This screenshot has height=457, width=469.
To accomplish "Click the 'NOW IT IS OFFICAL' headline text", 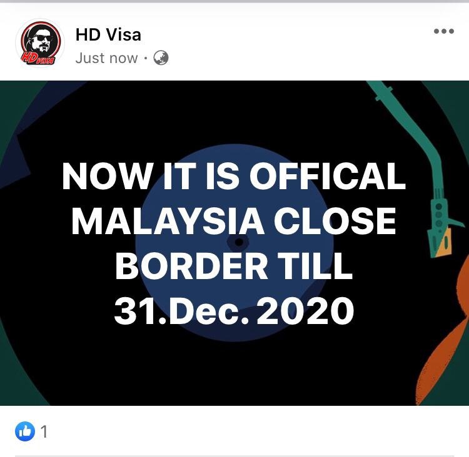I will (234, 176).
